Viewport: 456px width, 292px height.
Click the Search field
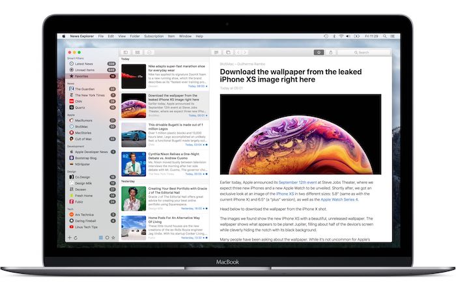click(x=363, y=52)
